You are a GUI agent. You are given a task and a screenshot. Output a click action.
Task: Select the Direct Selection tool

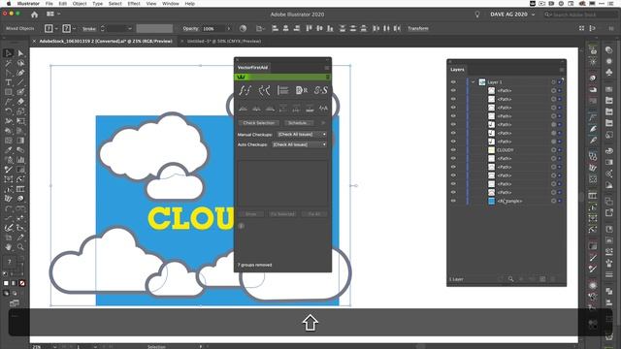pyautogui.click(x=20, y=53)
